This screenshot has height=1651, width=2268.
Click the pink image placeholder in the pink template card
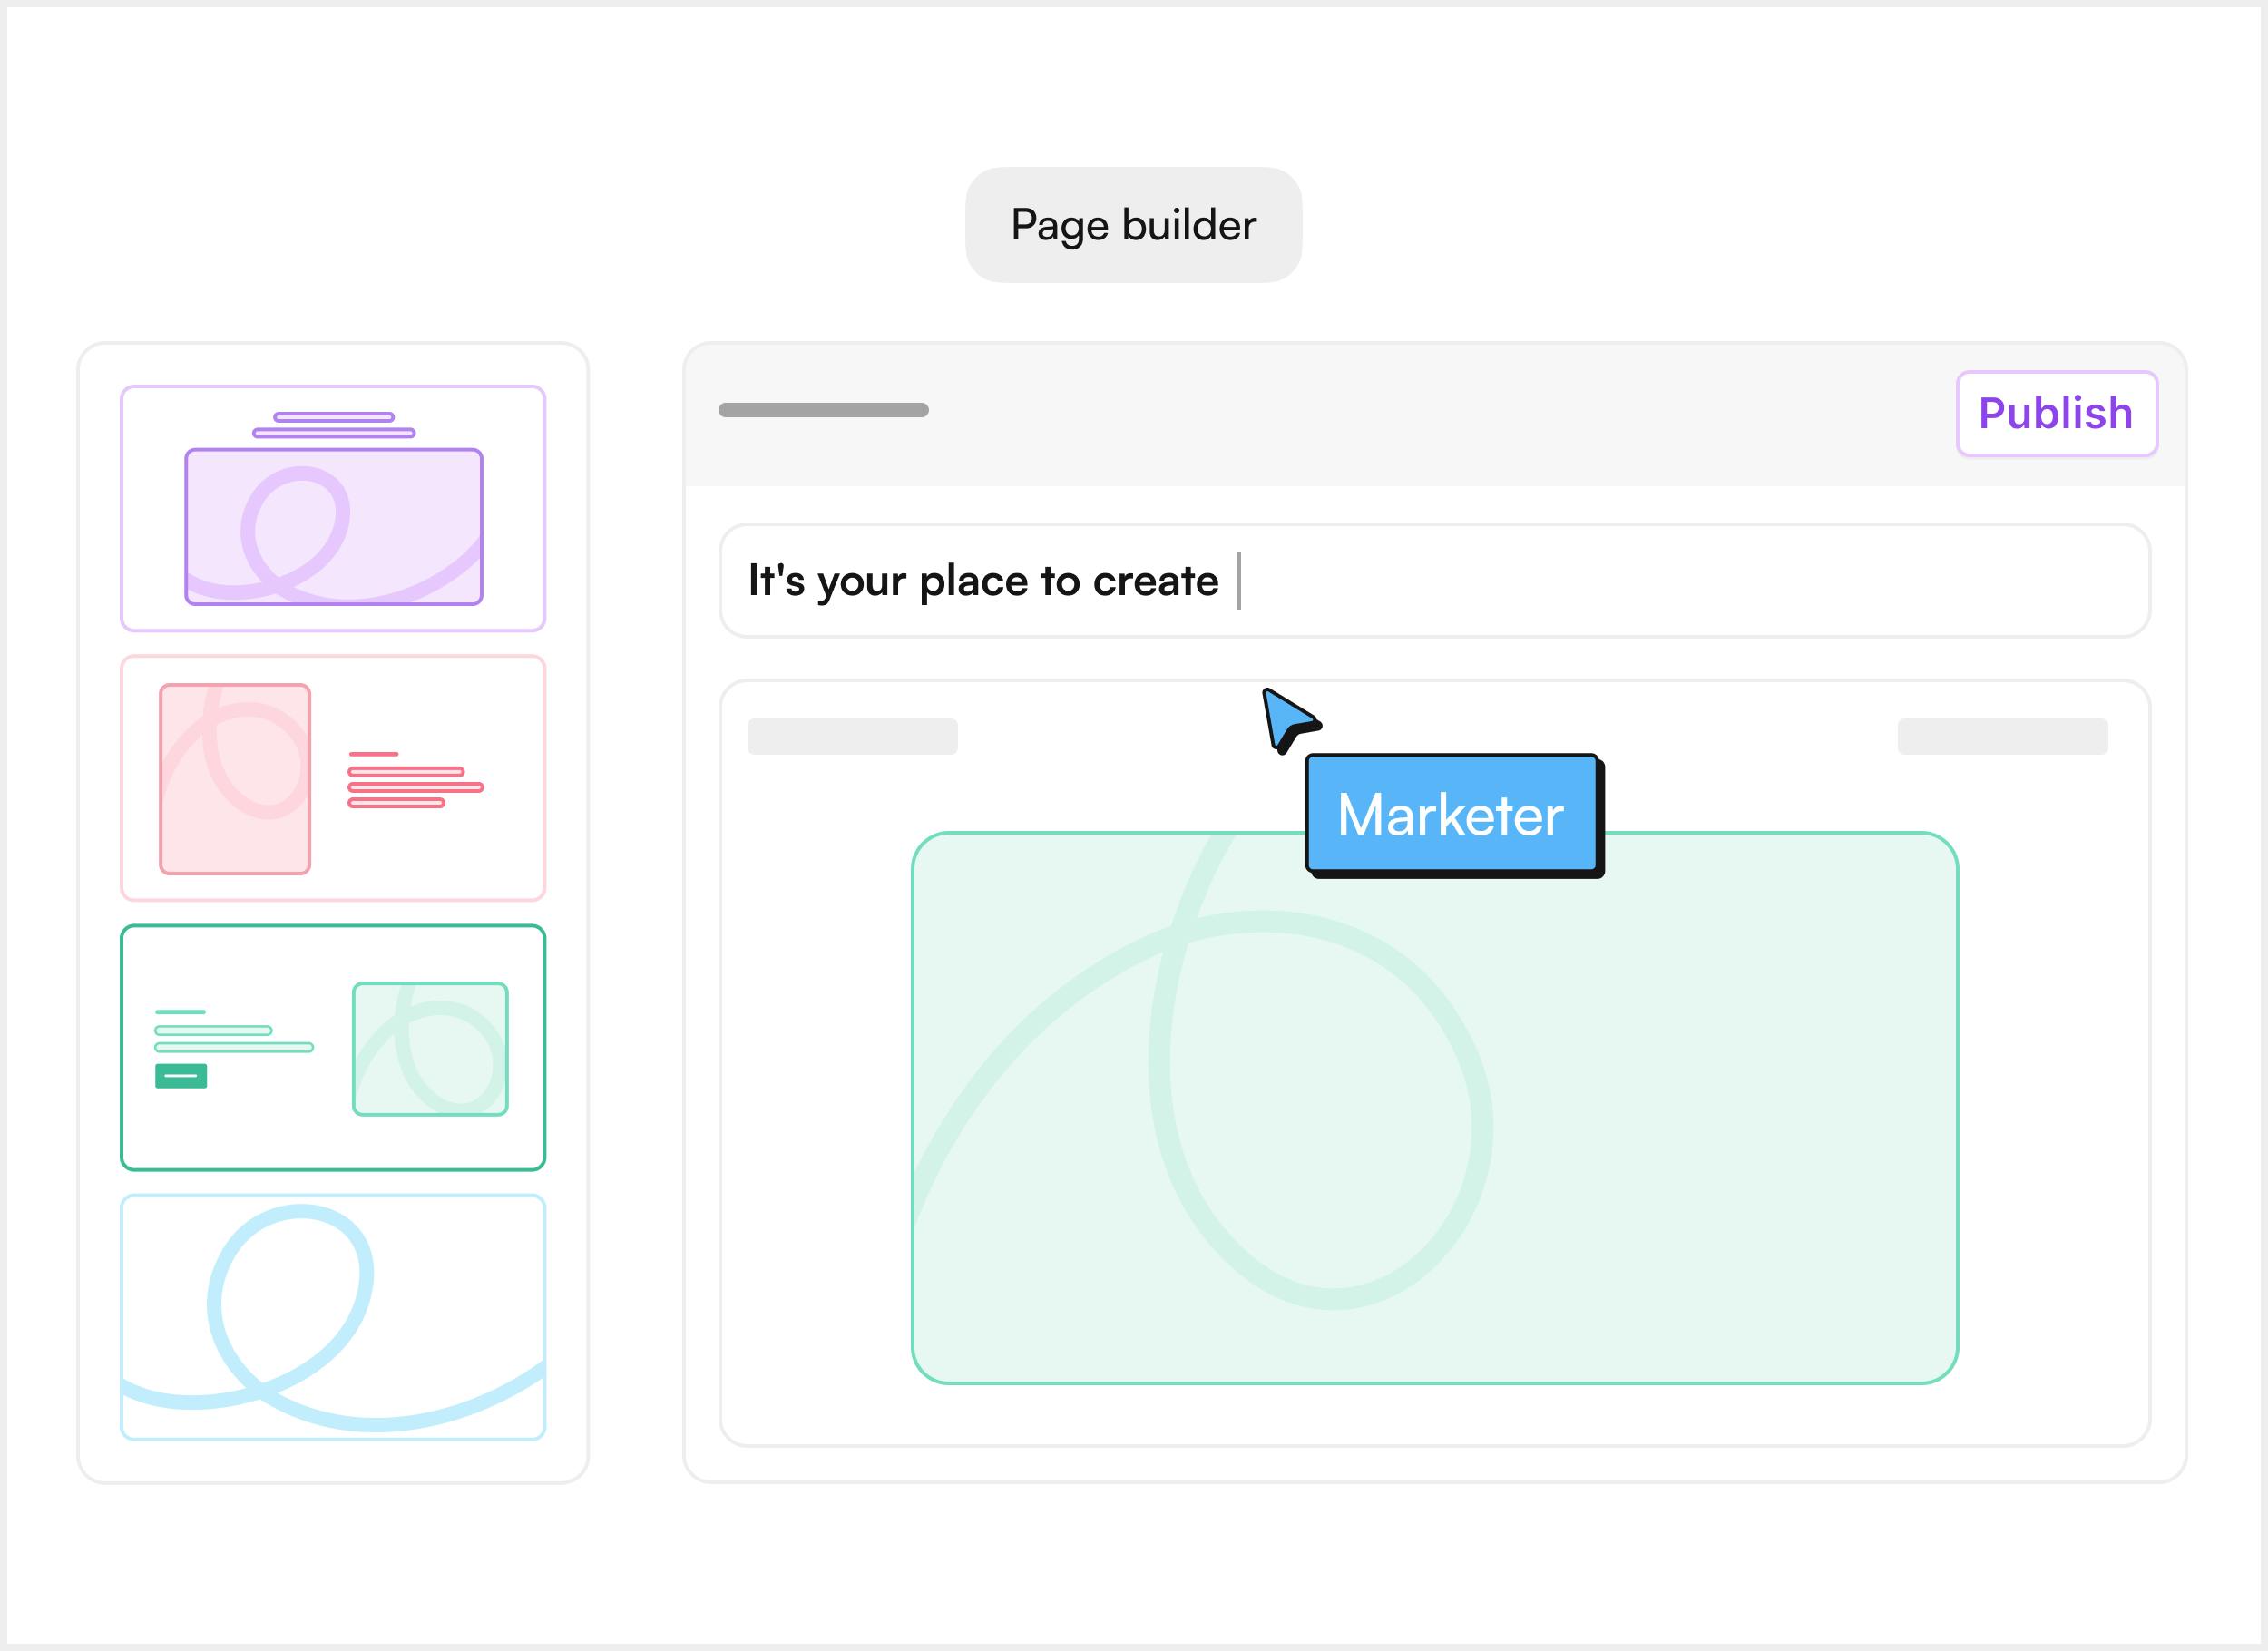[x=235, y=778]
